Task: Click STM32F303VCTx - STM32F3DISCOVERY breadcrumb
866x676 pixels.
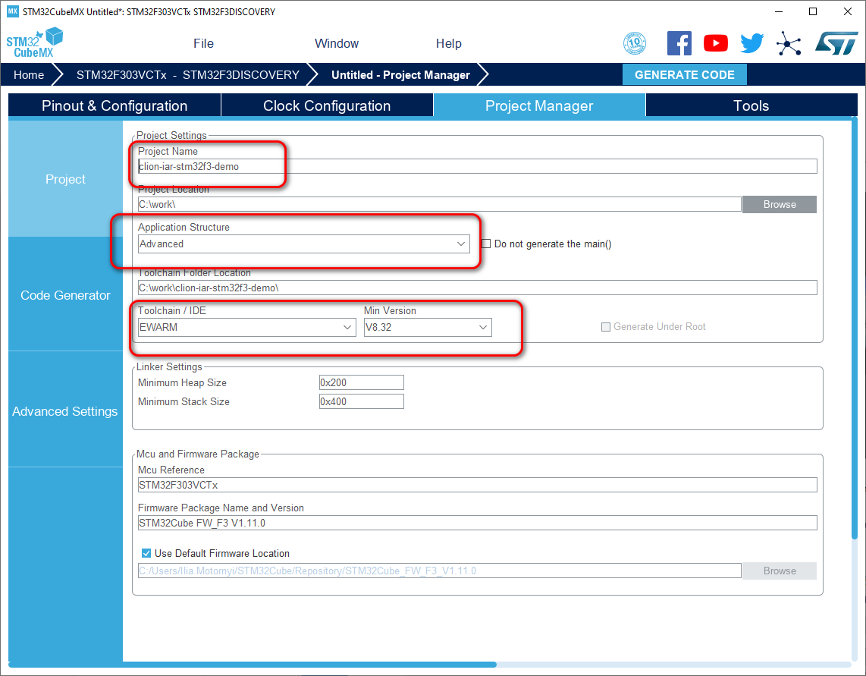Action: (188, 74)
